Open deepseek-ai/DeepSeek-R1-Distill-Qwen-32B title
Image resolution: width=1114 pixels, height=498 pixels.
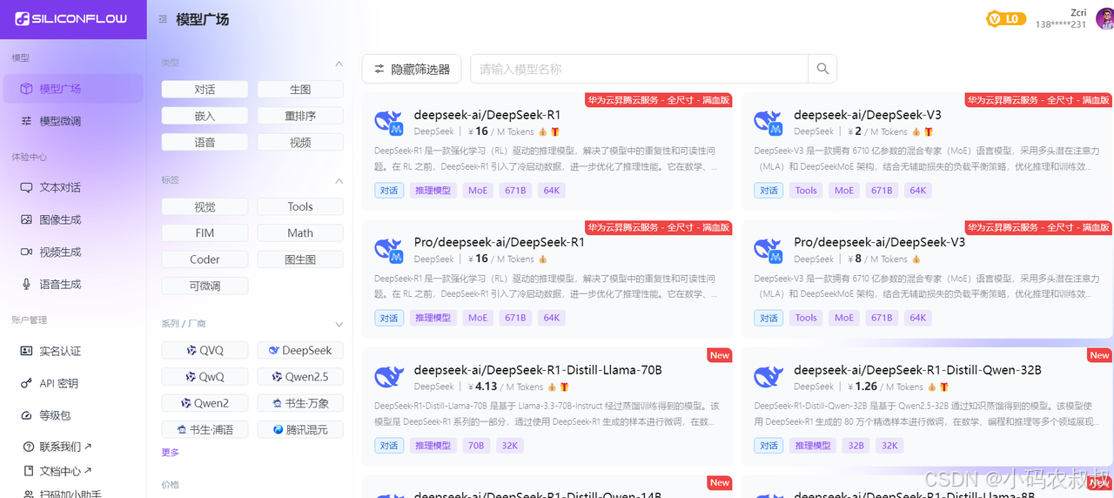pos(917,369)
